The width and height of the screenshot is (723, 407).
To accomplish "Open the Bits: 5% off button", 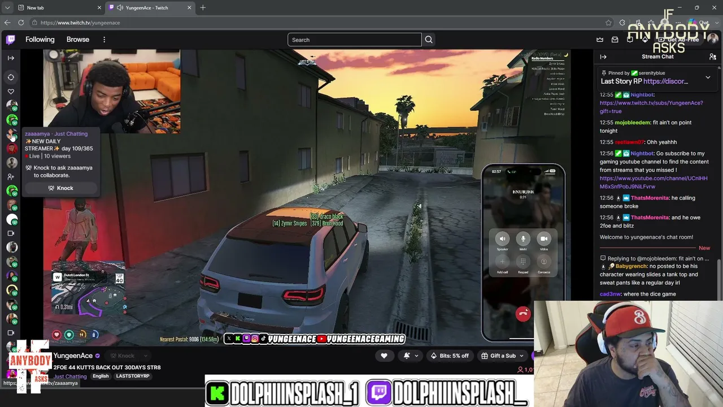I will pyautogui.click(x=450, y=356).
